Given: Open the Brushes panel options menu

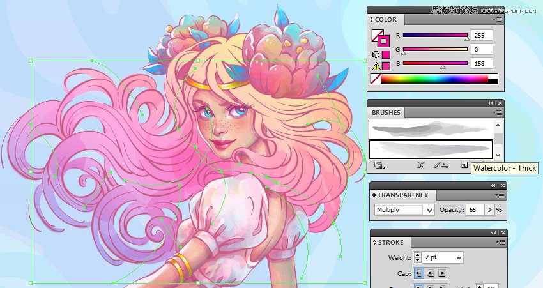Looking at the screenshot, I should coord(497,112).
